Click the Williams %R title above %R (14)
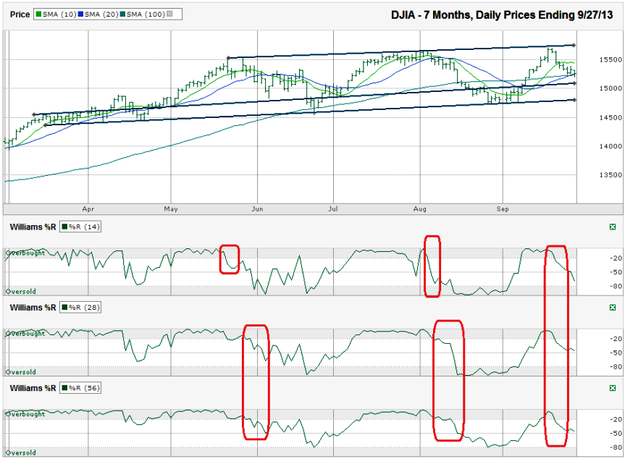Viewport: 625px width, 459px height. 33,227
